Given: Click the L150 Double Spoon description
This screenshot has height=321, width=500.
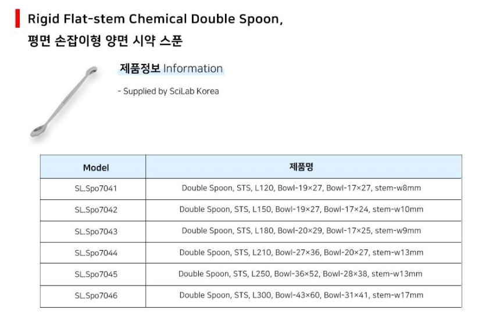Looking at the screenshot, I should tap(301, 209).
